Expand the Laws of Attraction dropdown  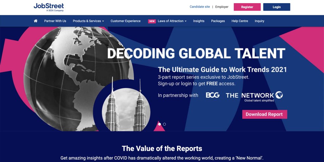click(x=172, y=21)
